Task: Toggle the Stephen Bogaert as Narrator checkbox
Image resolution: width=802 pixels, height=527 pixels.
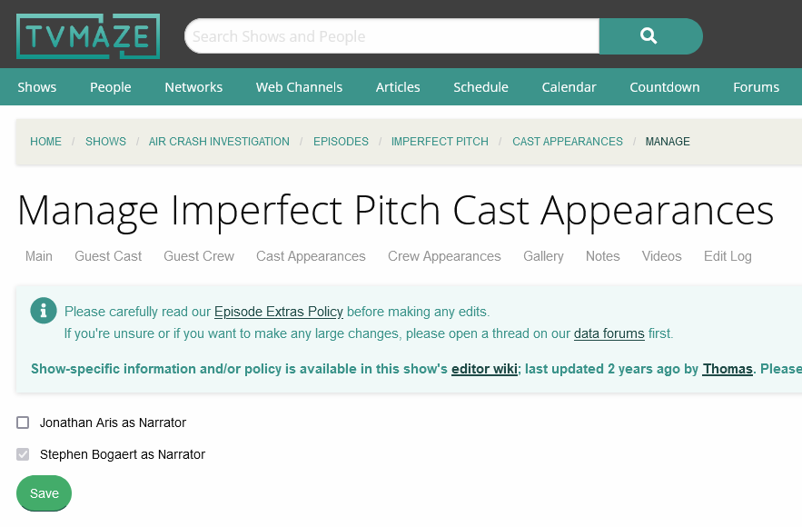Action: (x=24, y=454)
